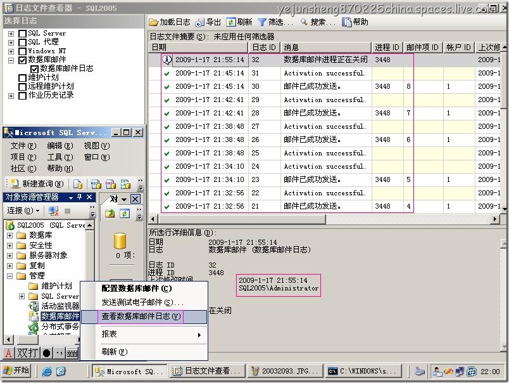Click the log grid horizontal scrollbar thumb
The width and height of the screenshot is (509, 383).
242,219
